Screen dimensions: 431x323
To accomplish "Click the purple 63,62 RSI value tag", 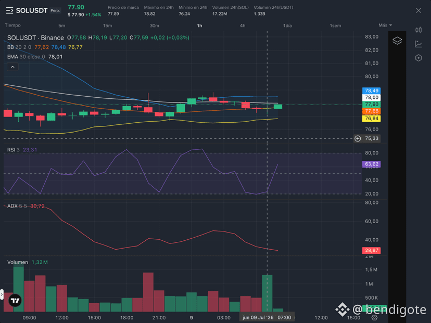I will coord(371,164).
